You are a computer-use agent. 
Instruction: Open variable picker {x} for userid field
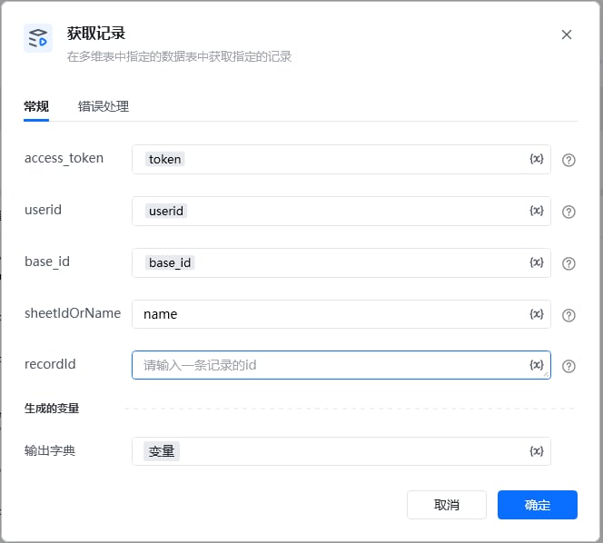pyautogui.click(x=537, y=211)
